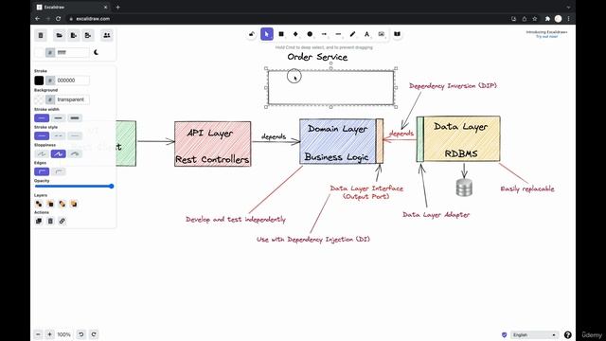This screenshot has width=606, height=341.
Task: Open the browser extensions puzzle icon
Action: 547,19
